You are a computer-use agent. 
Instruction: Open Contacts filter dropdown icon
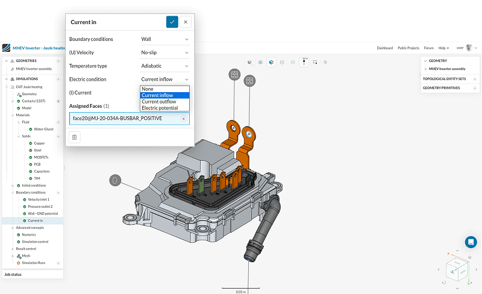tap(58, 101)
